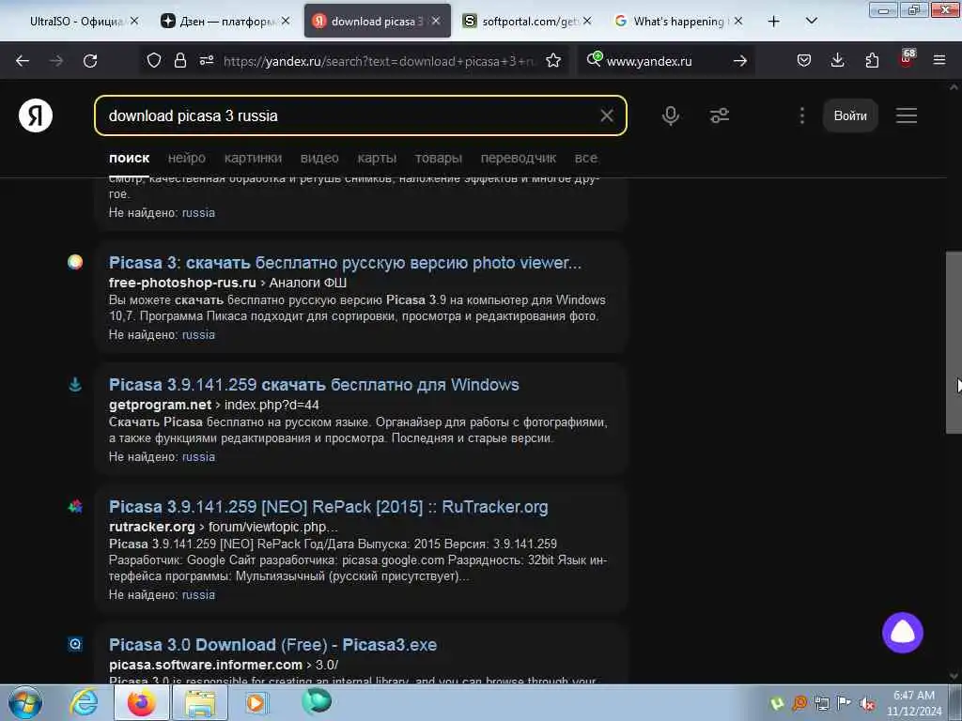
Task: Click the russia link under free-photoshop-rus result
Action: click(198, 335)
